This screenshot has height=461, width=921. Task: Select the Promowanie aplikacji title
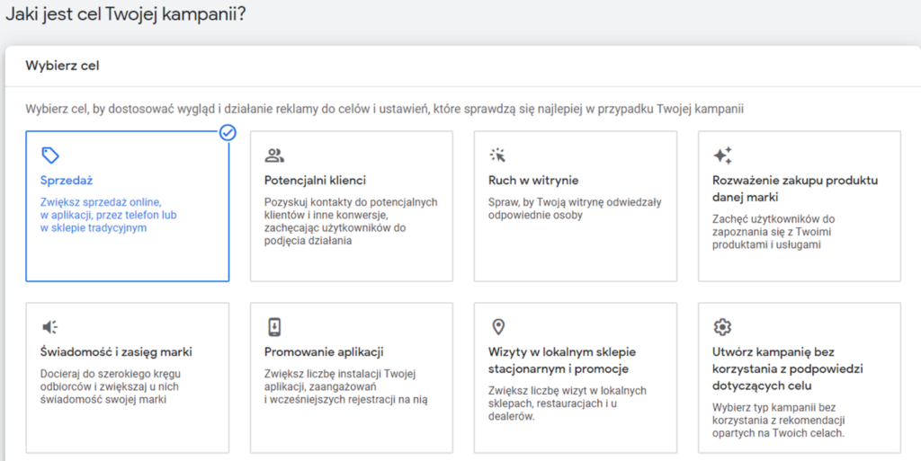click(x=324, y=352)
